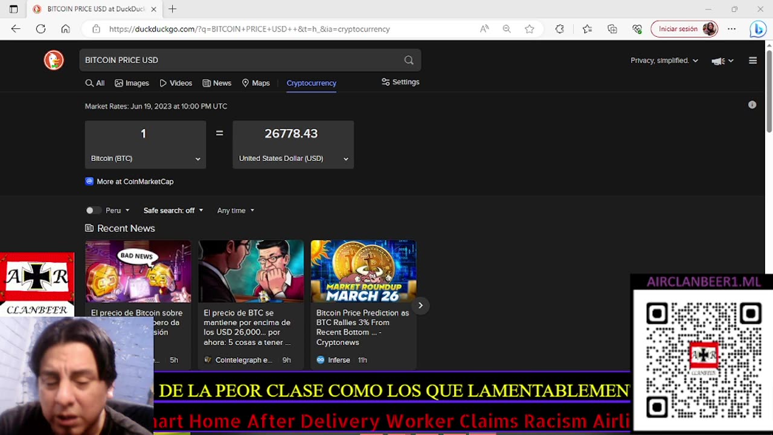Open the Bing sidebar icon
The image size is (773, 435).
[x=757, y=29]
